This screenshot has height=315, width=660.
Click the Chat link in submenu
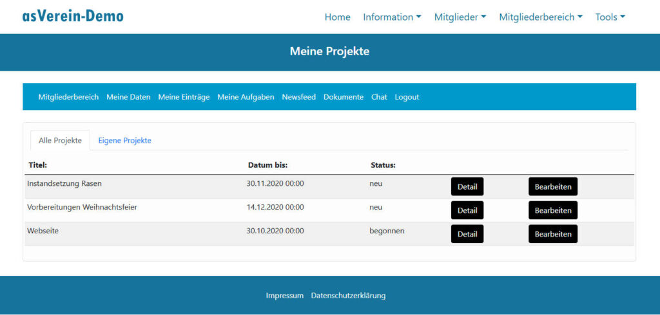[379, 97]
